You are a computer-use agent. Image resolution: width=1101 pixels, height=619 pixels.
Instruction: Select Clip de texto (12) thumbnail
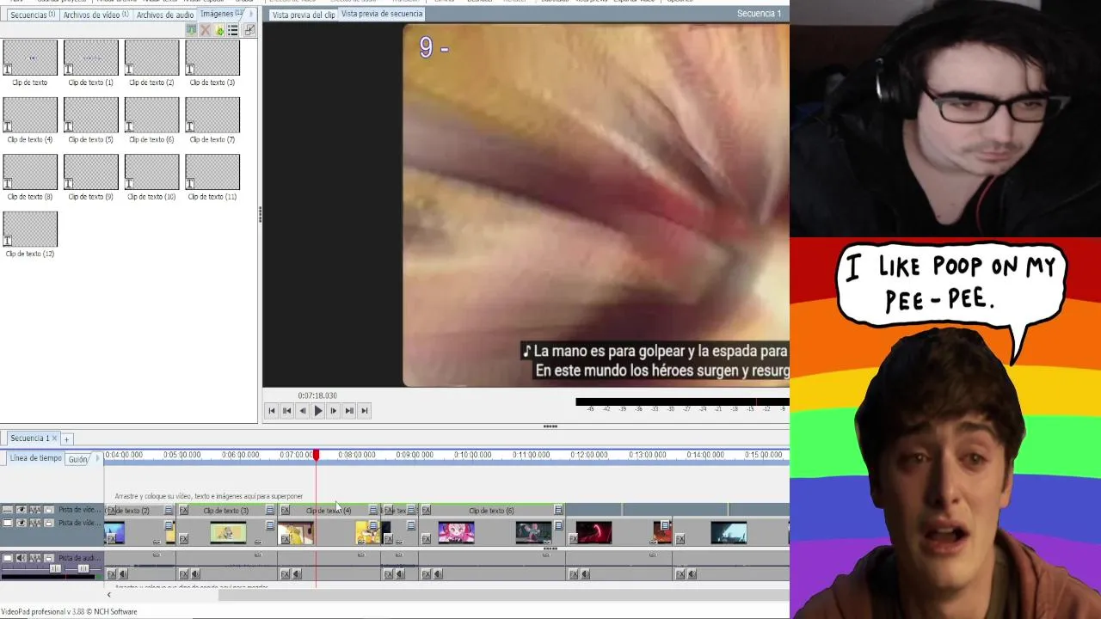30,229
